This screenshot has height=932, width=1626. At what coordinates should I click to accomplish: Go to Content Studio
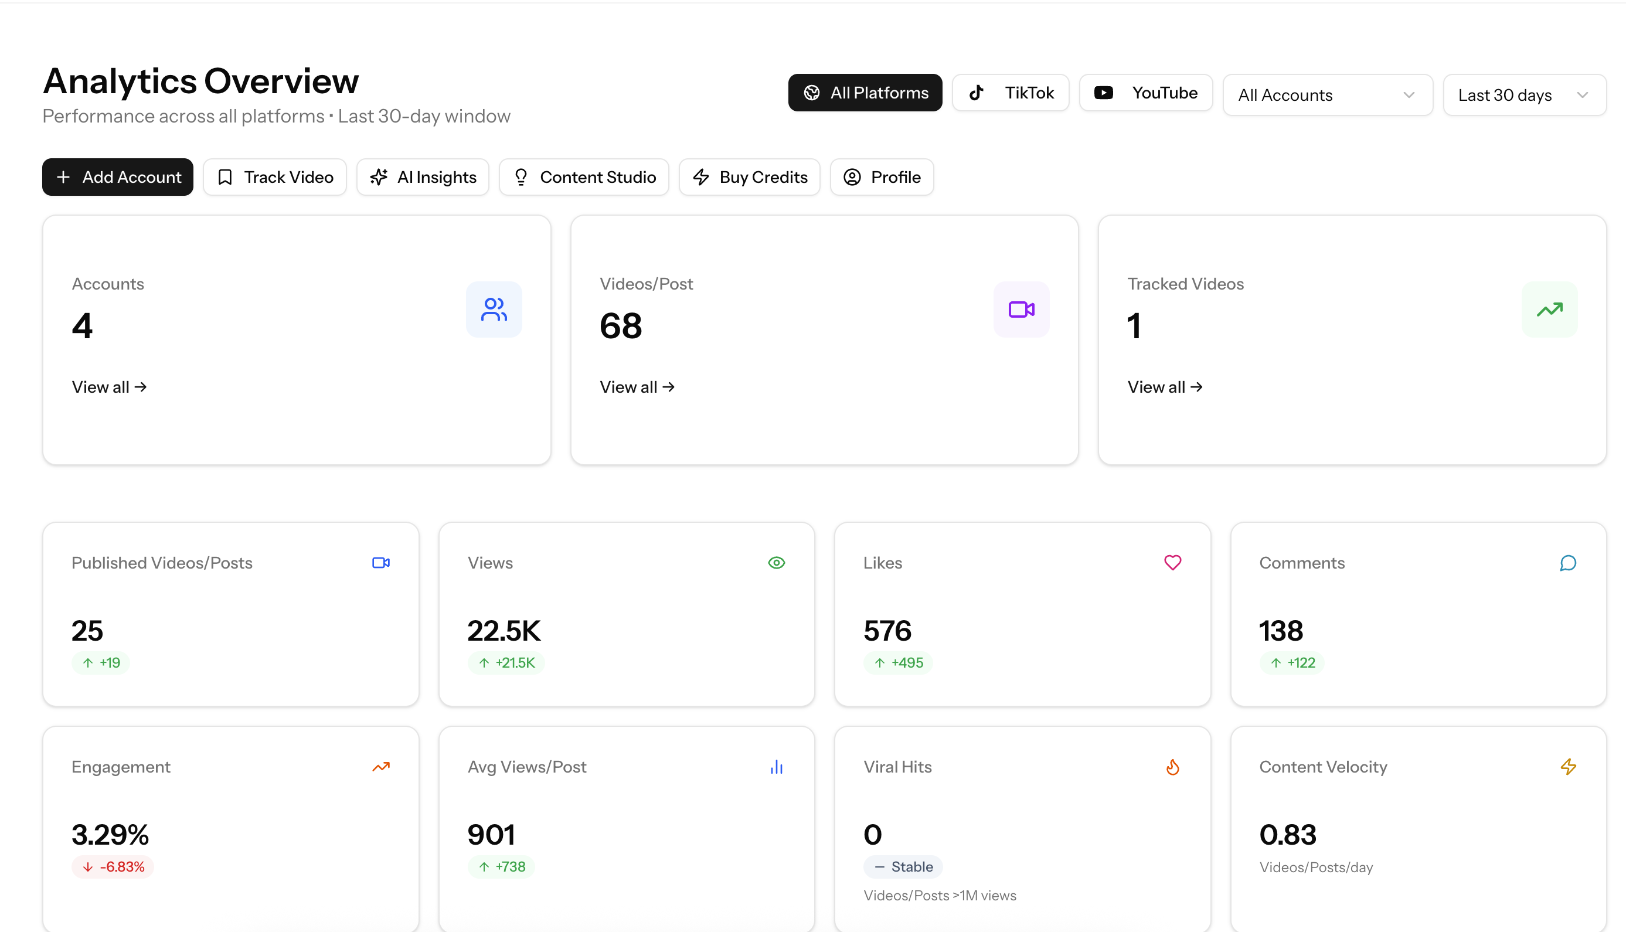(584, 176)
